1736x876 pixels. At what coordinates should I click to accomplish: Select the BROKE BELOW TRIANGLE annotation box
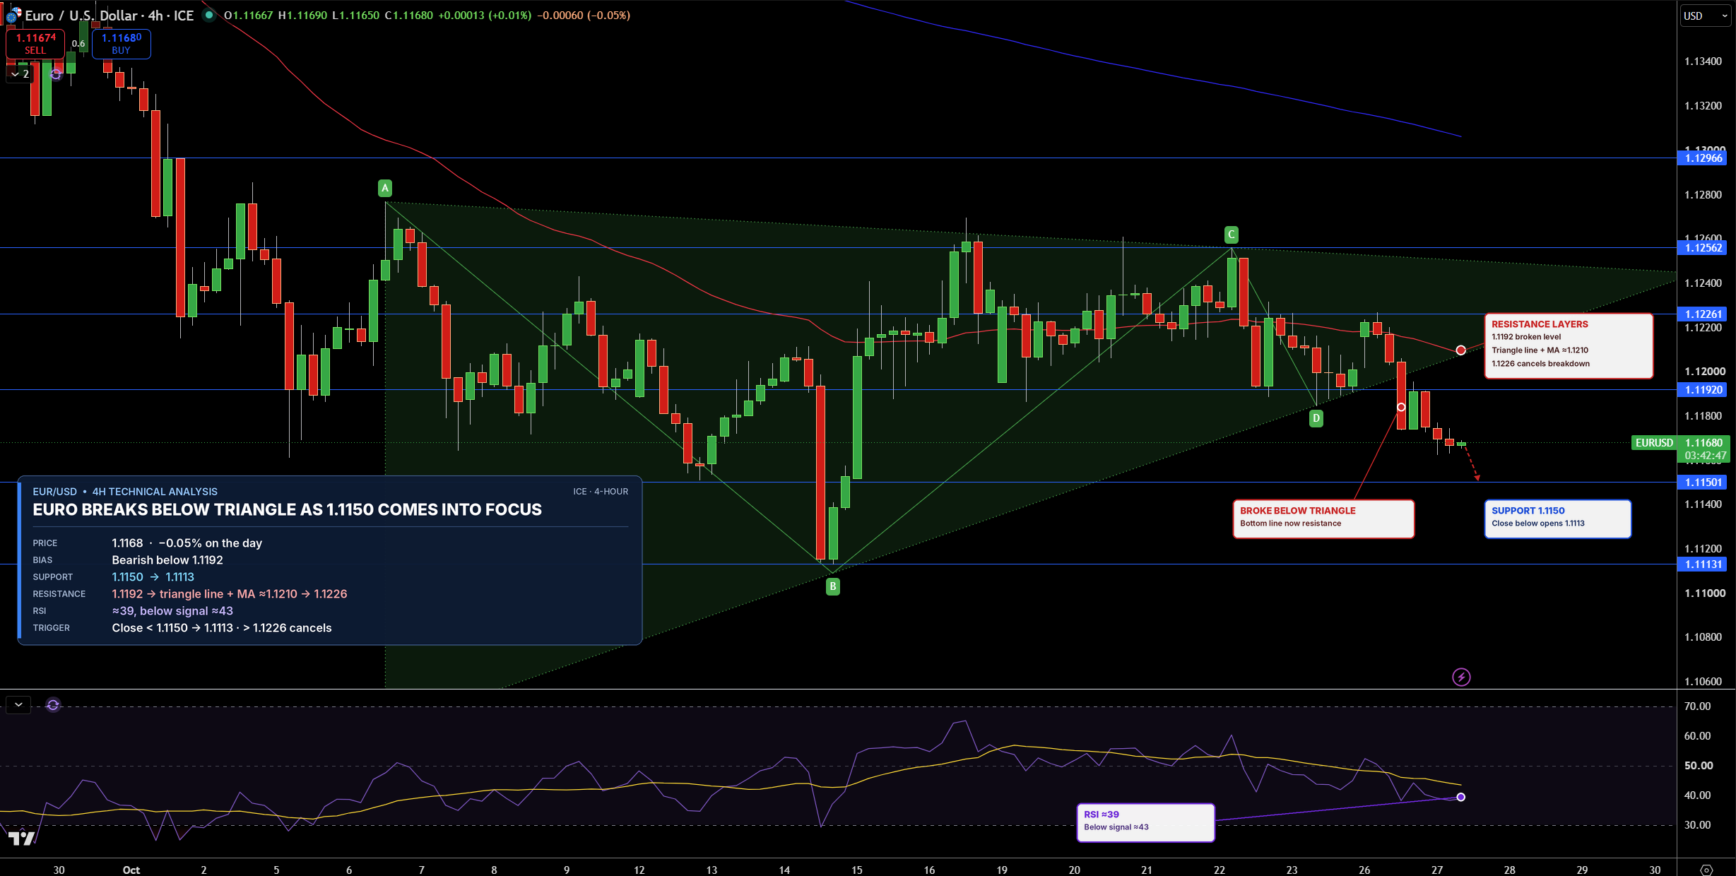[x=1323, y=519]
